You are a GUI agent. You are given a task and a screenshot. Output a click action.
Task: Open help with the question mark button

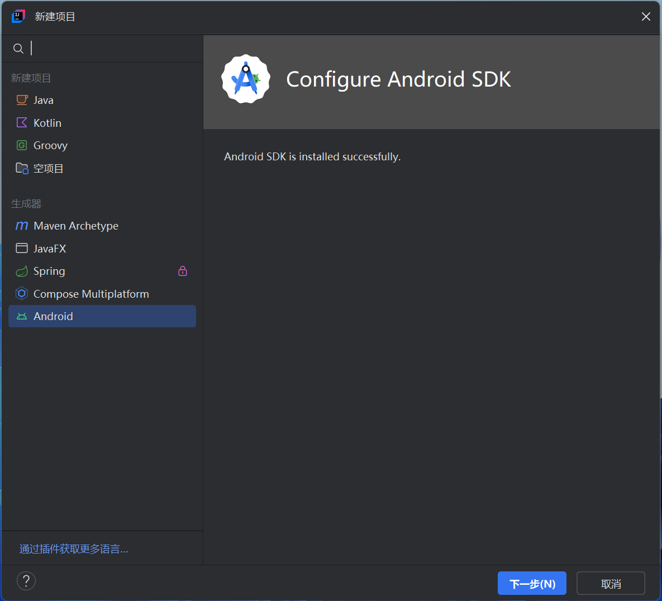coord(26,581)
